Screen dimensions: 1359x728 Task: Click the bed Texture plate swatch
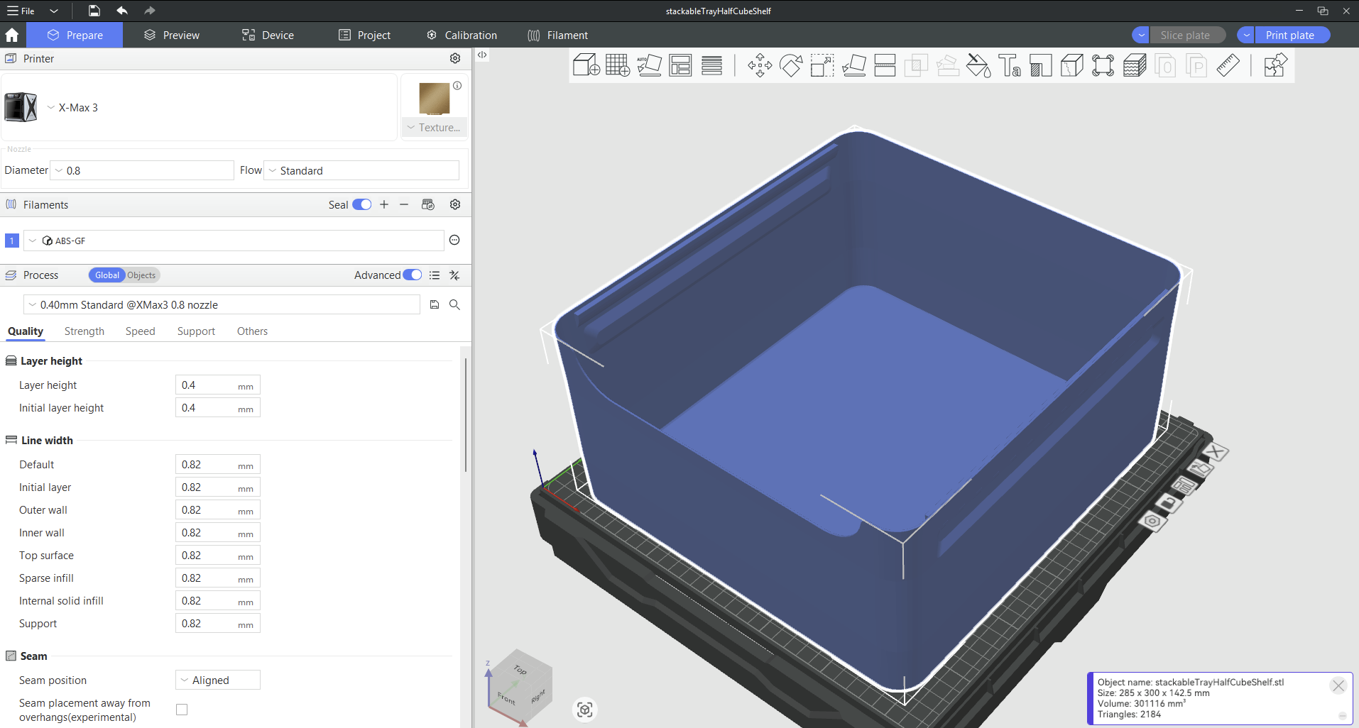pos(434,99)
